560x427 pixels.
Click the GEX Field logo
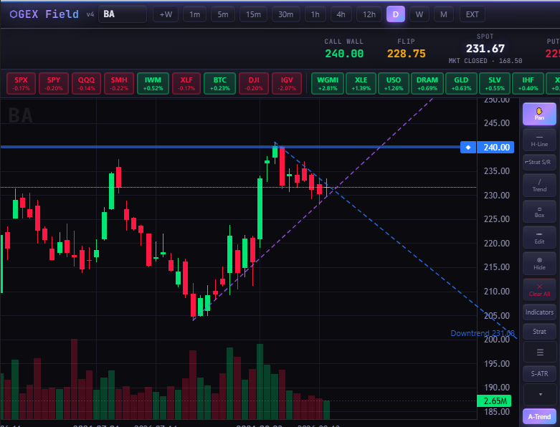click(x=44, y=14)
